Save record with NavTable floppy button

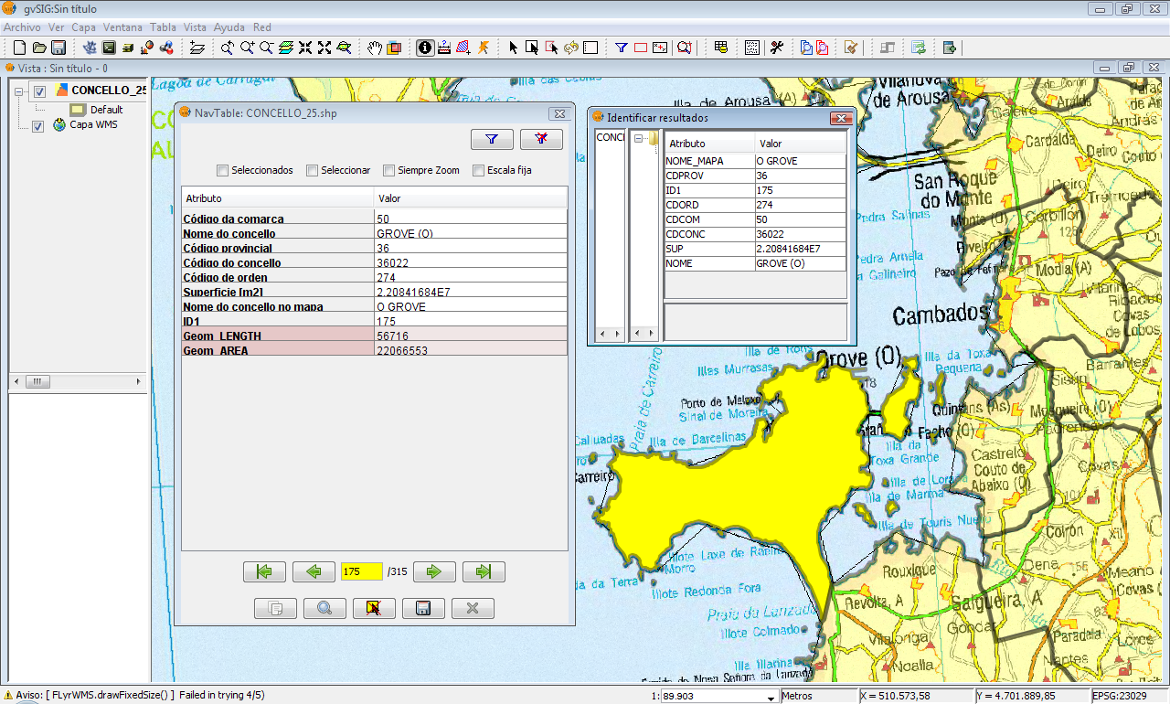coord(423,608)
